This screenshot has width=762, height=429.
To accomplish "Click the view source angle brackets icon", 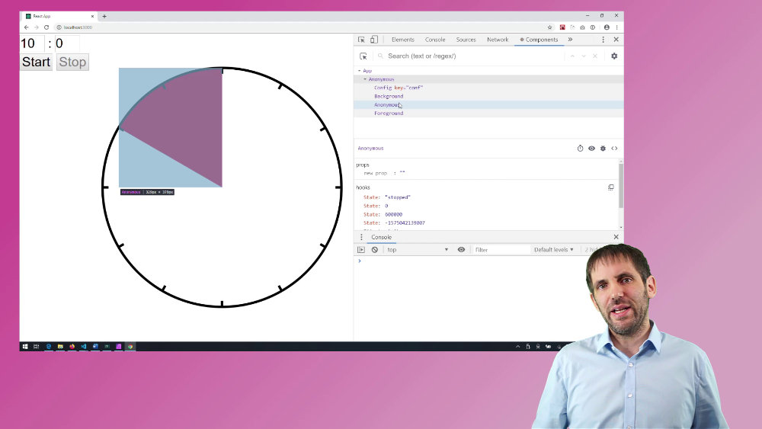I will point(614,149).
